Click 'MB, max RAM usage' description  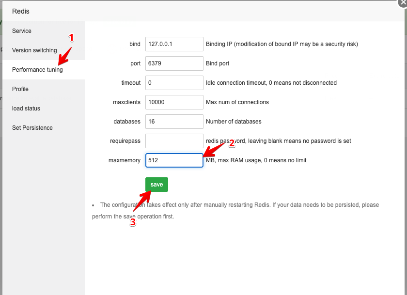[256, 160]
